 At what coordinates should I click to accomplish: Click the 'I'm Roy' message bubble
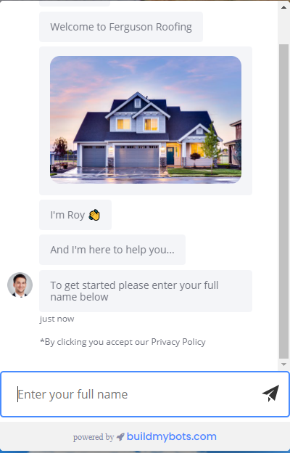point(75,215)
